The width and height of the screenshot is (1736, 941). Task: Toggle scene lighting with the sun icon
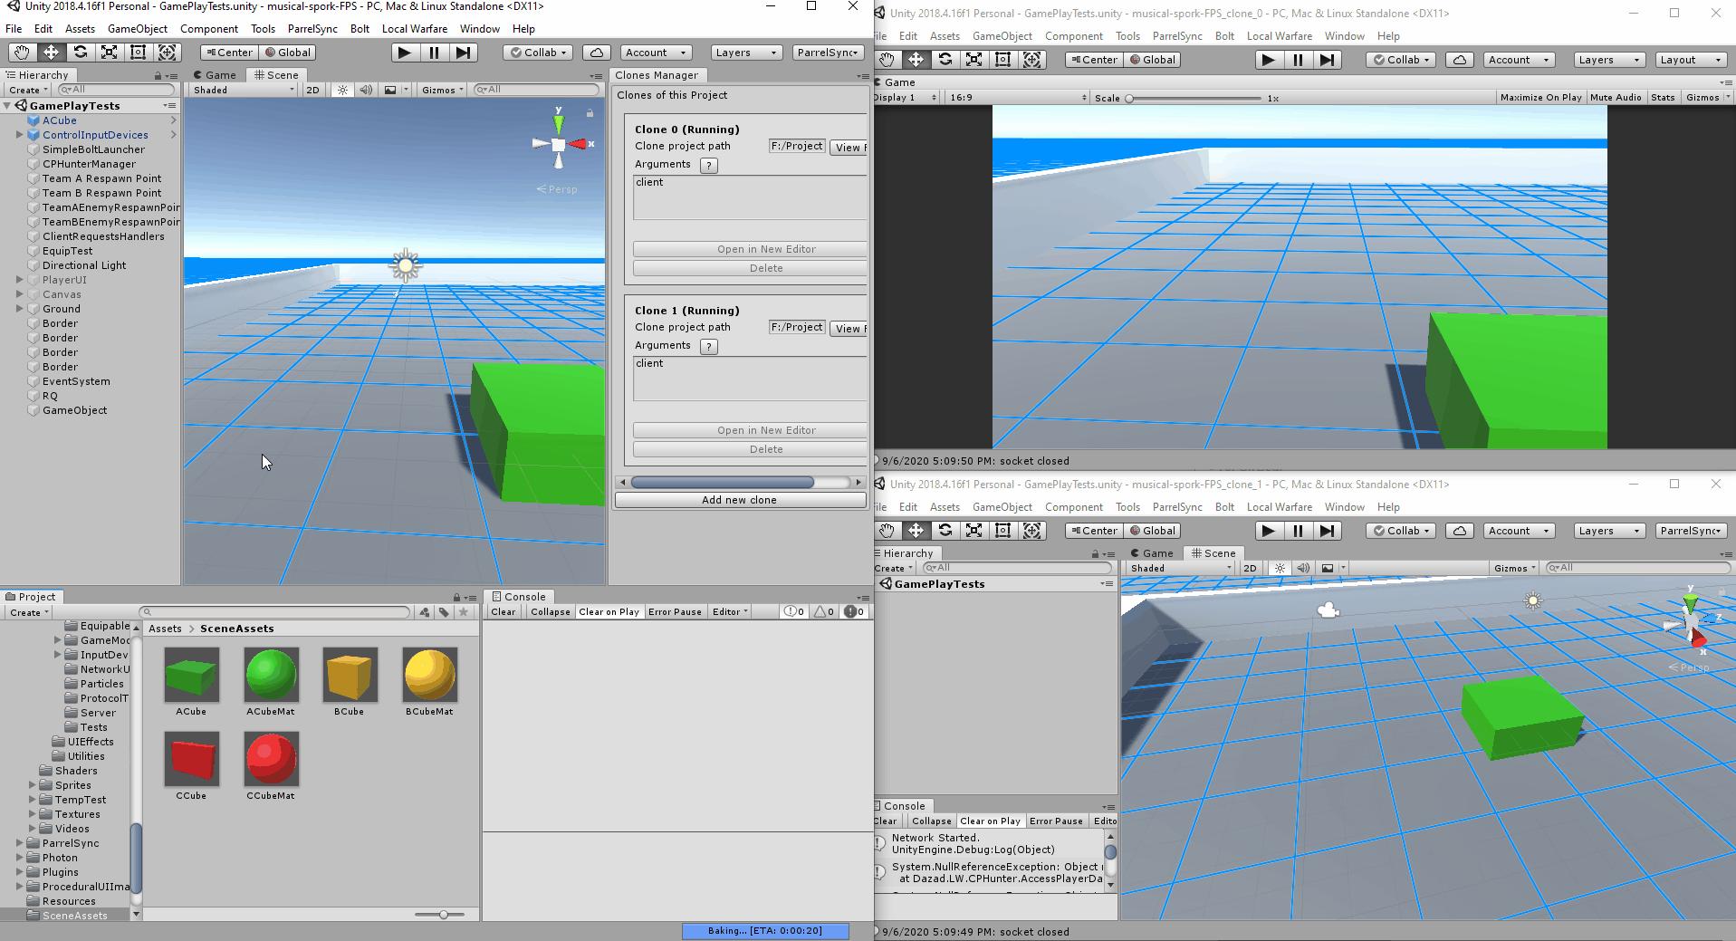coord(341,90)
